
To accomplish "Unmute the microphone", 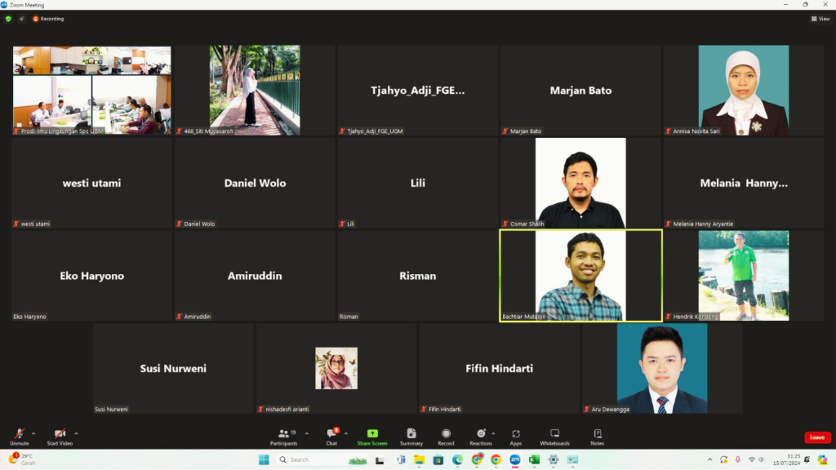I will click(19, 436).
